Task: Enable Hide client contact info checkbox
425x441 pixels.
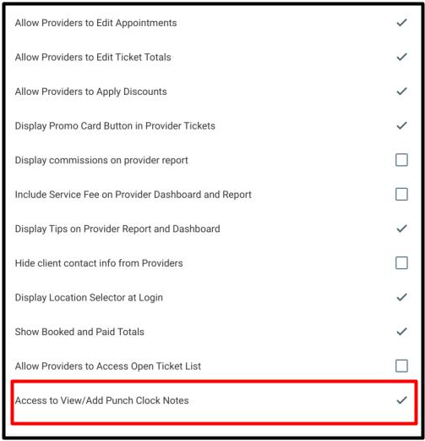Action: pyautogui.click(x=401, y=263)
